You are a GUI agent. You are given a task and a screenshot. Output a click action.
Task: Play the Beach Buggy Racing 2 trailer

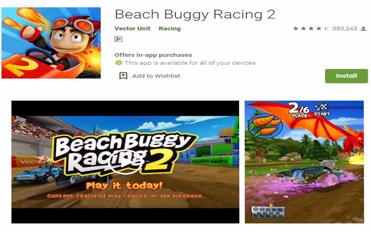[x=125, y=162]
